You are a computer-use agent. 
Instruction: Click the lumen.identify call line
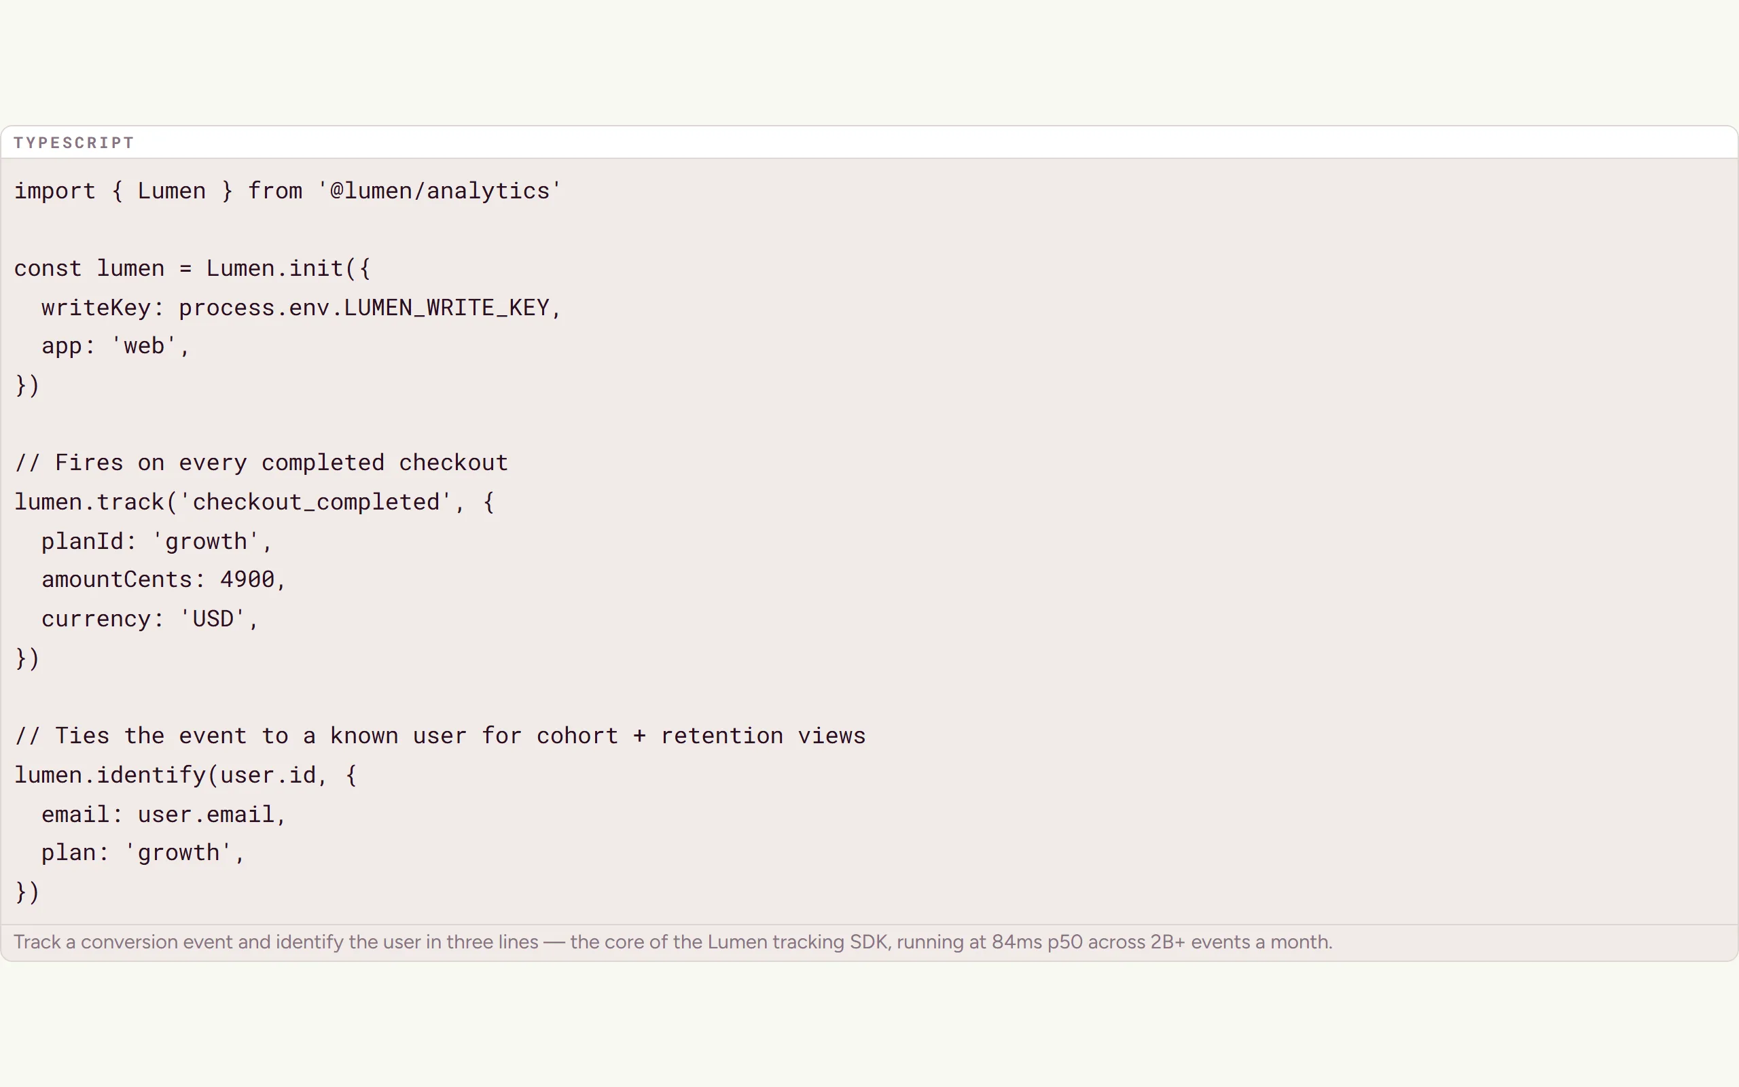tap(185, 775)
